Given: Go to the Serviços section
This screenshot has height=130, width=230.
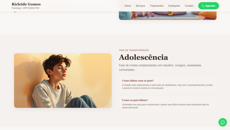Looking at the screenshot, I should (141, 6).
